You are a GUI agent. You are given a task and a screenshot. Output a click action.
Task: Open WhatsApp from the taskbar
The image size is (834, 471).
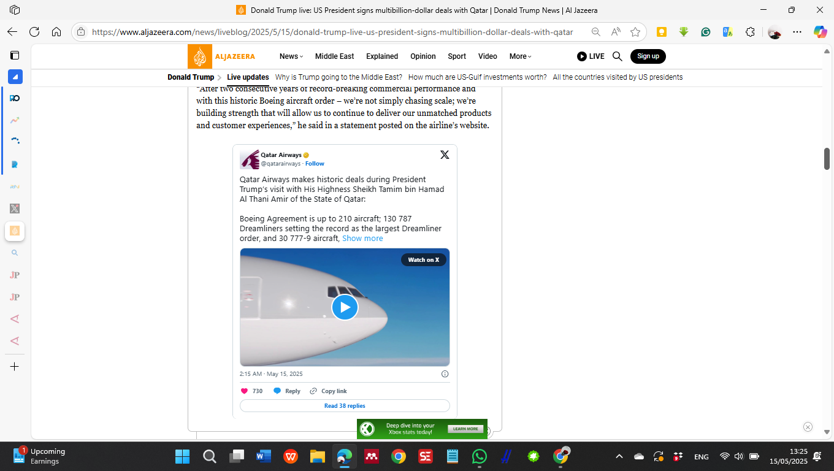(x=479, y=456)
